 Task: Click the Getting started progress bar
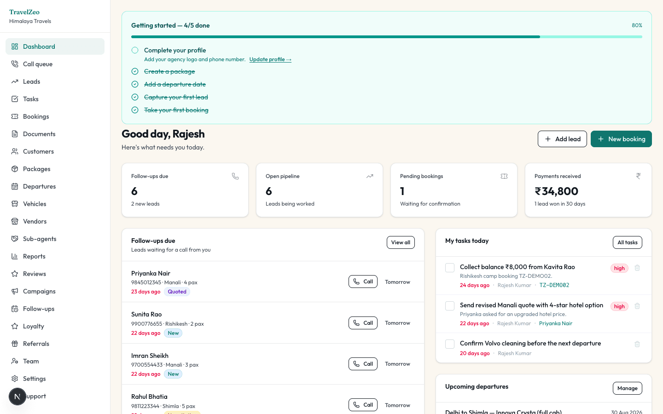point(387,37)
